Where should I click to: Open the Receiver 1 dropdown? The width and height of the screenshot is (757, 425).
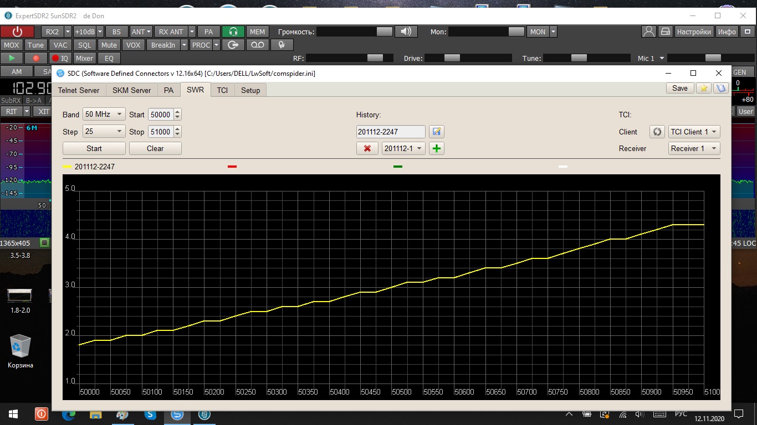[x=694, y=148]
